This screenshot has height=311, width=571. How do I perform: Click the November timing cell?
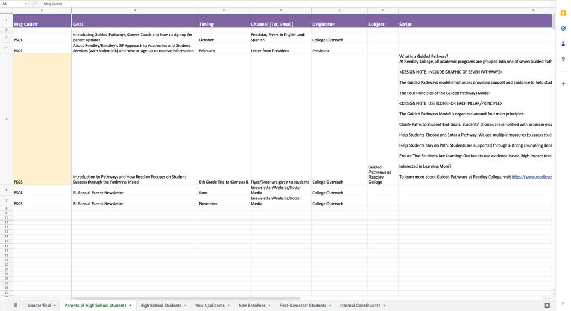pyautogui.click(x=223, y=201)
